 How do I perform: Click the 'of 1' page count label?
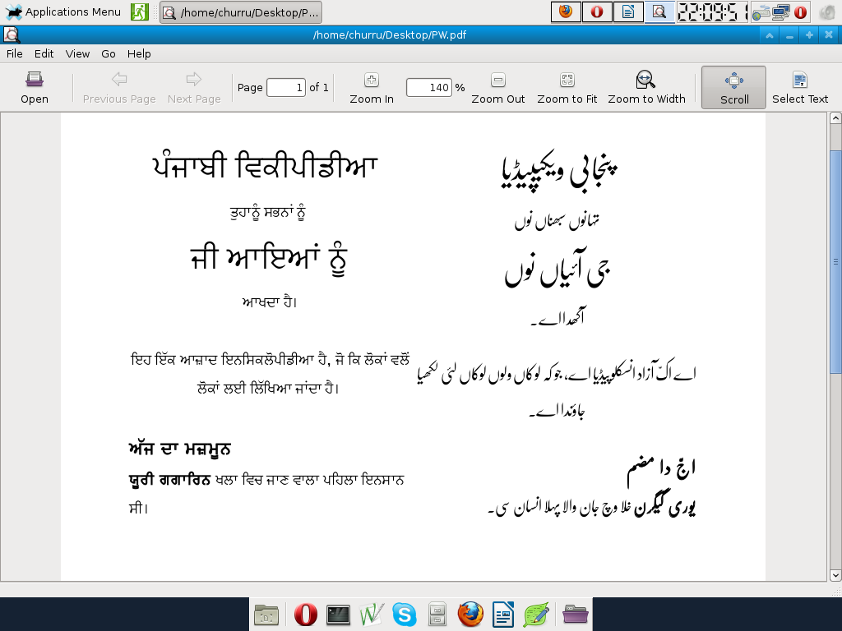[319, 87]
